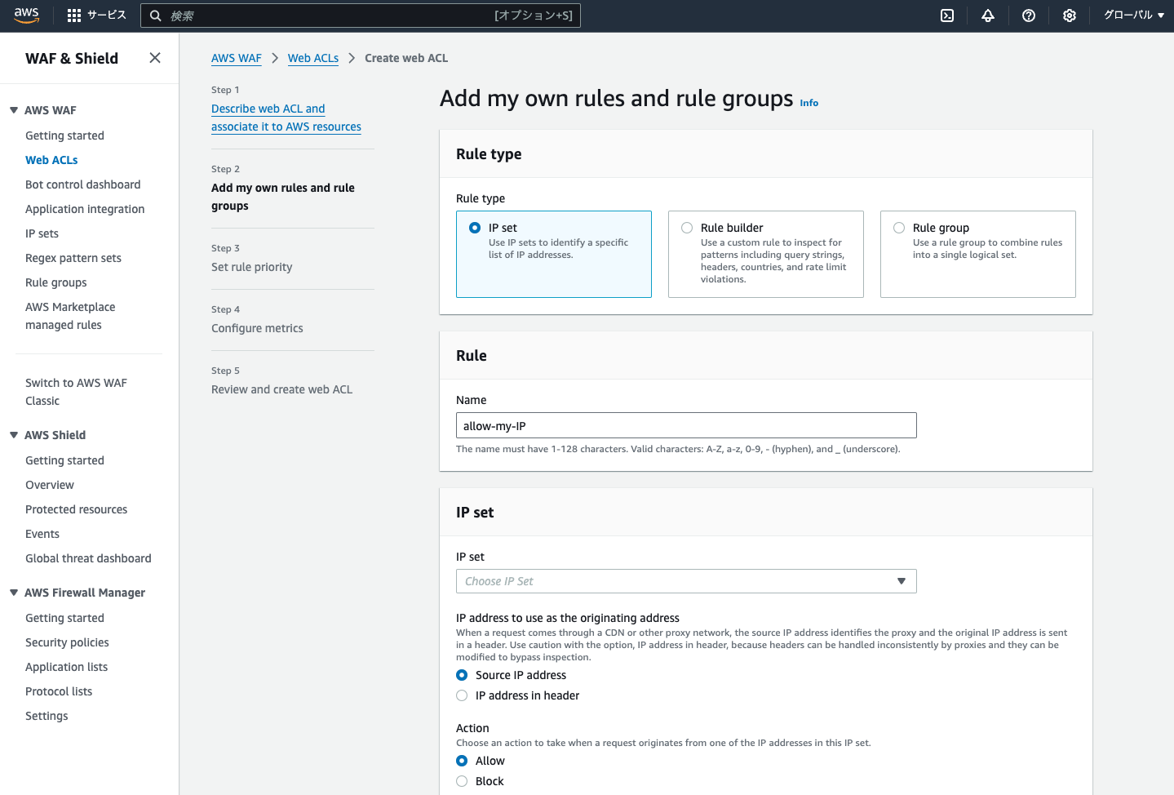Open Protected resources page
This screenshot has height=795, width=1174.
(77, 509)
